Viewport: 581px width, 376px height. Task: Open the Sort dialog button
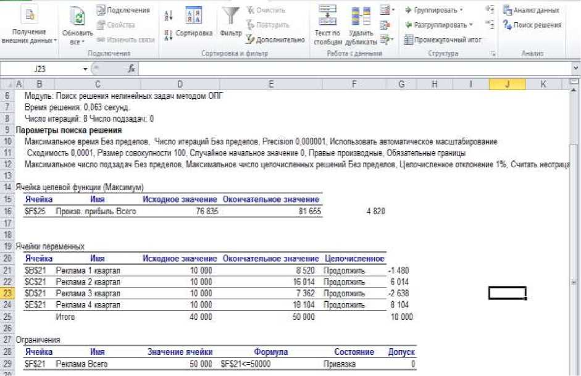coord(193,22)
